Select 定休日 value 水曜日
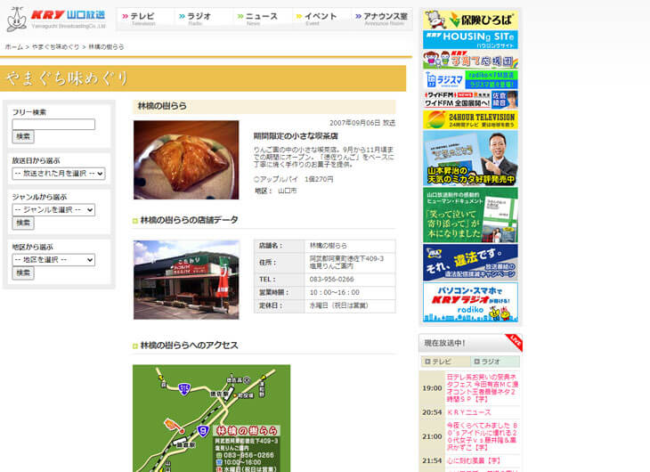 pyautogui.click(x=338, y=305)
